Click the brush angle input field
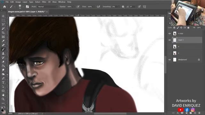The width and height of the screenshot is (205, 115). 132,7
